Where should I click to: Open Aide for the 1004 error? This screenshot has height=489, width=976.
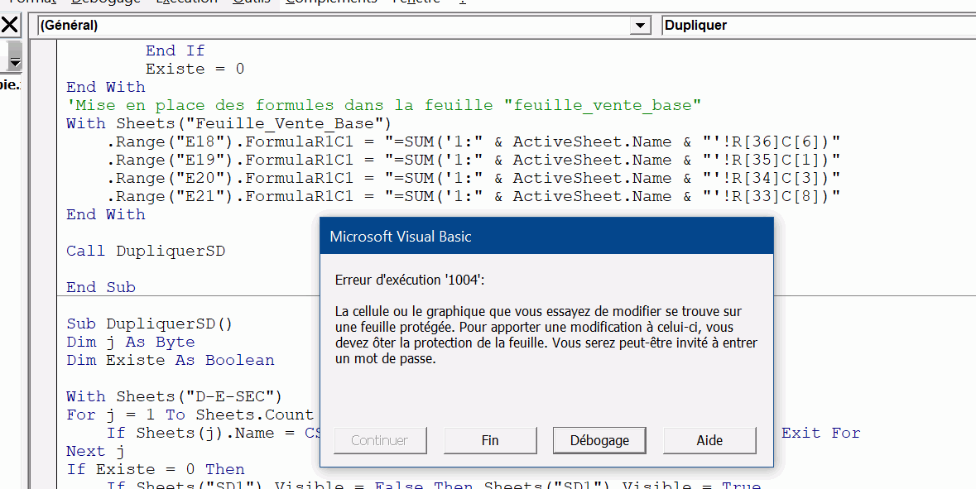click(709, 440)
